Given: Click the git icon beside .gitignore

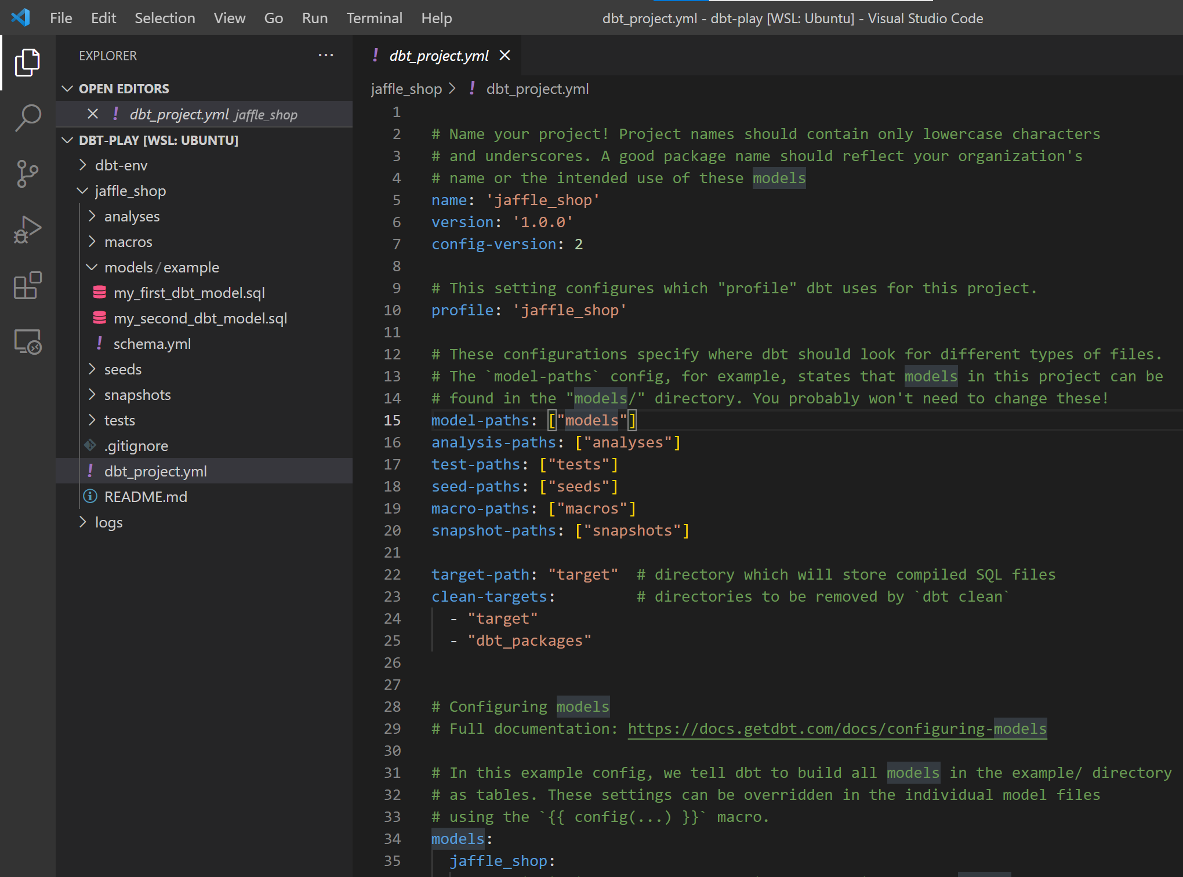Looking at the screenshot, I should (90, 445).
